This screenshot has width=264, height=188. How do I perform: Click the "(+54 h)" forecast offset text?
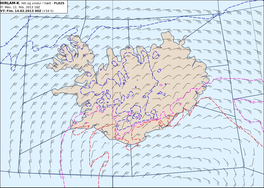[48, 11]
